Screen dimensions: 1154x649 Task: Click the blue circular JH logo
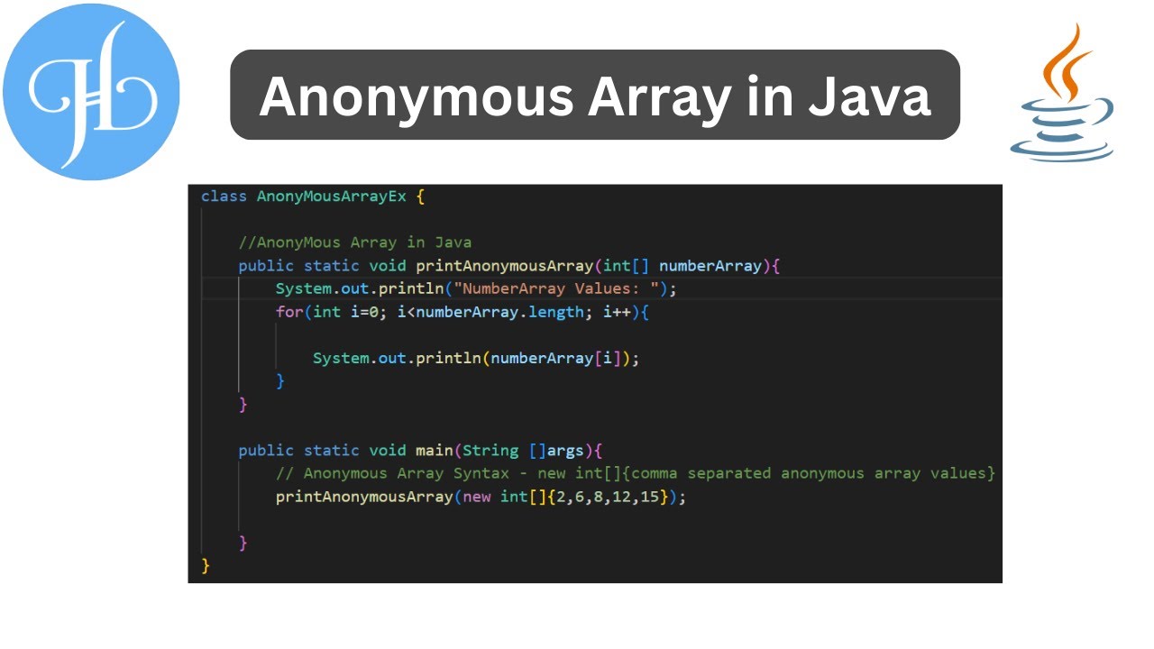(x=91, y=92)
